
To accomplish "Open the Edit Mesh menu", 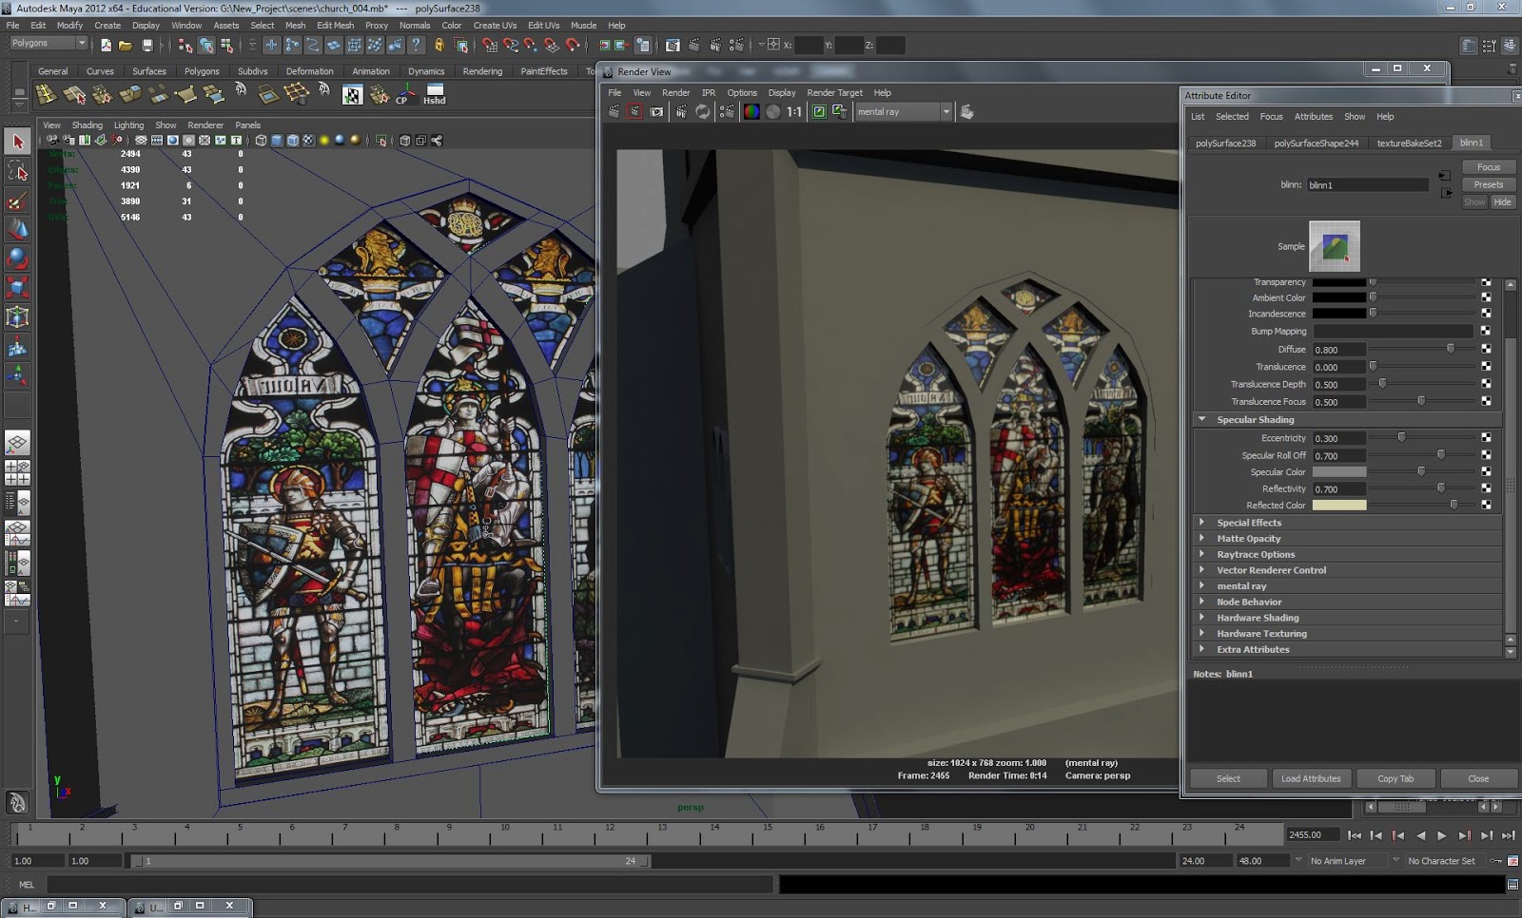I will 335,26.
